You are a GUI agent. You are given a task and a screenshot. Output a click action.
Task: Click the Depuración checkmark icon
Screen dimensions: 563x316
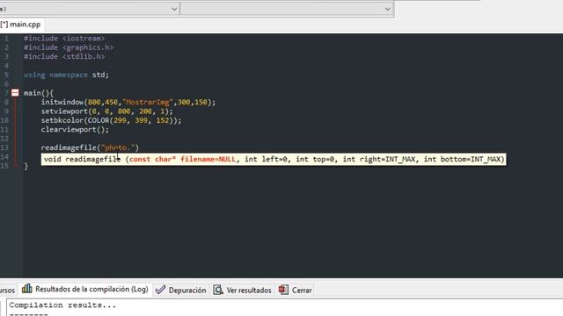(160, 290)
